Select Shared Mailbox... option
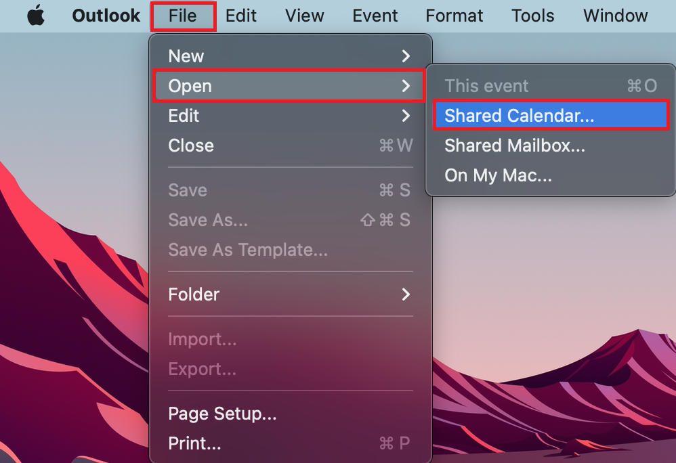Viewport: 676px width, 463px height. click(514, 146)
